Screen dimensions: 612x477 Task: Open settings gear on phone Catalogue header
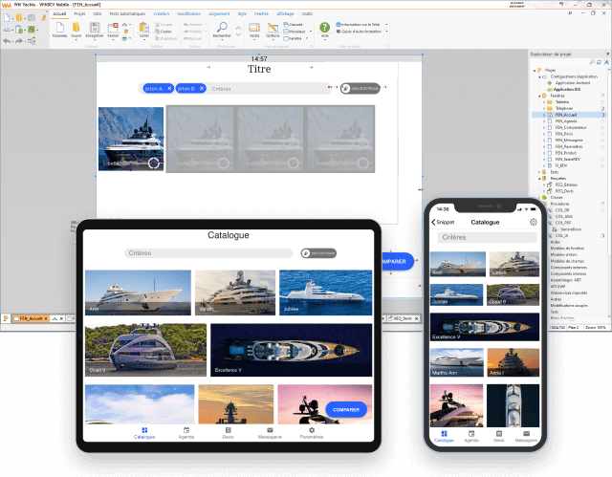(x=533, y=222)
